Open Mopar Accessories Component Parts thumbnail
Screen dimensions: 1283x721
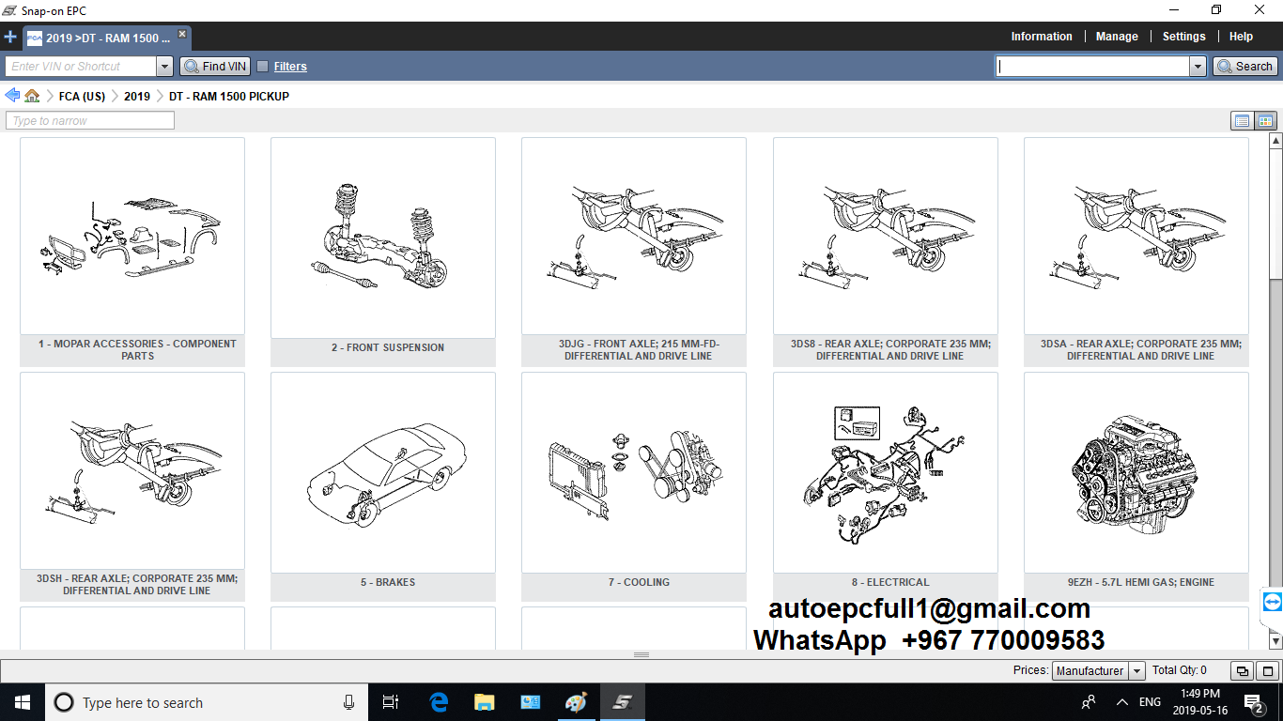[132, 237]
